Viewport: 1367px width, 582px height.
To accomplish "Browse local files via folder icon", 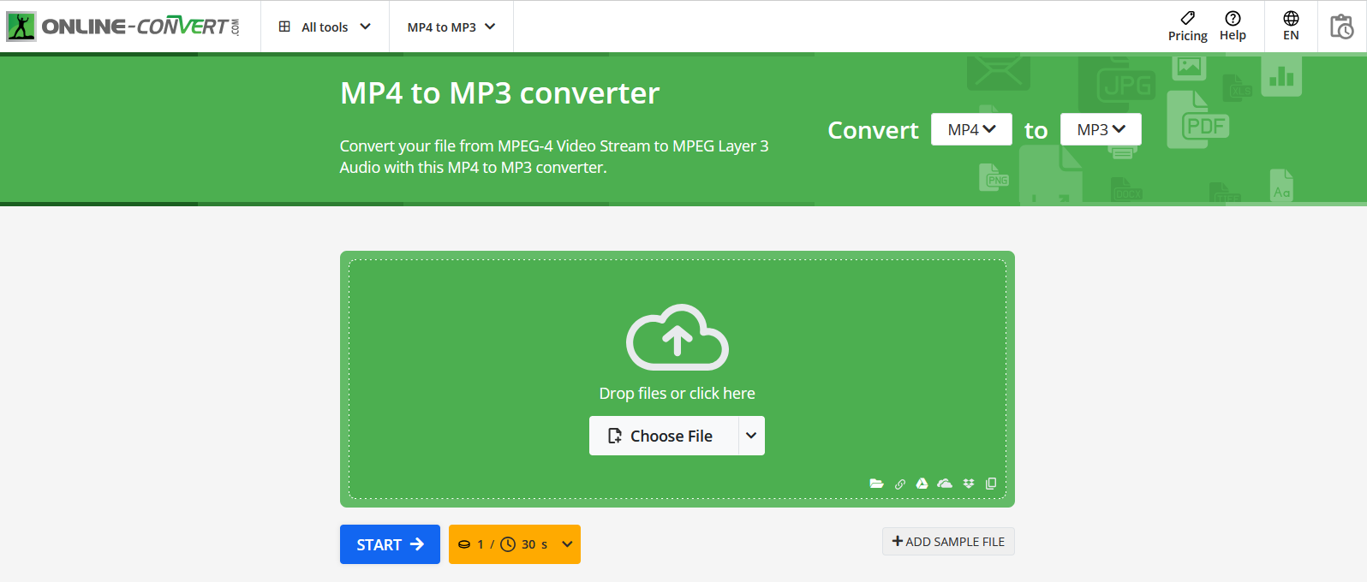I will [x=876, y=484].
